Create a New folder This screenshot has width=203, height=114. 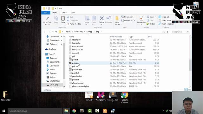click(117, 21)
